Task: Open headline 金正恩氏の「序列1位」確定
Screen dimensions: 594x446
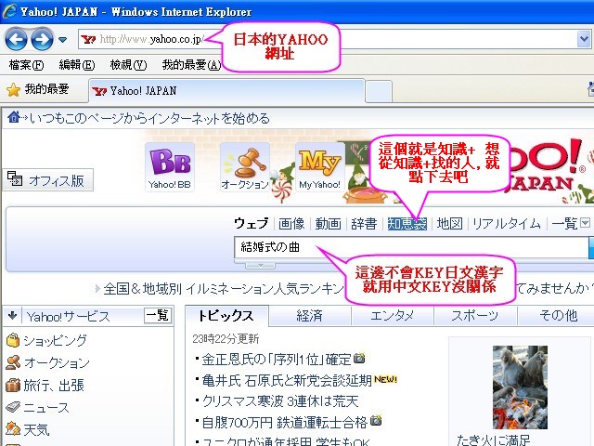Action: (x=277, y=360)
